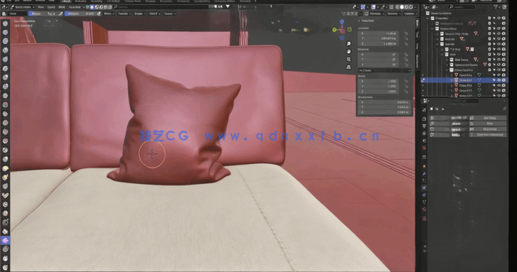The width and height of the screenshot is (517, 272).
Task: Toggle camera view with the camera gizmo icon
Action: (349, 60)
